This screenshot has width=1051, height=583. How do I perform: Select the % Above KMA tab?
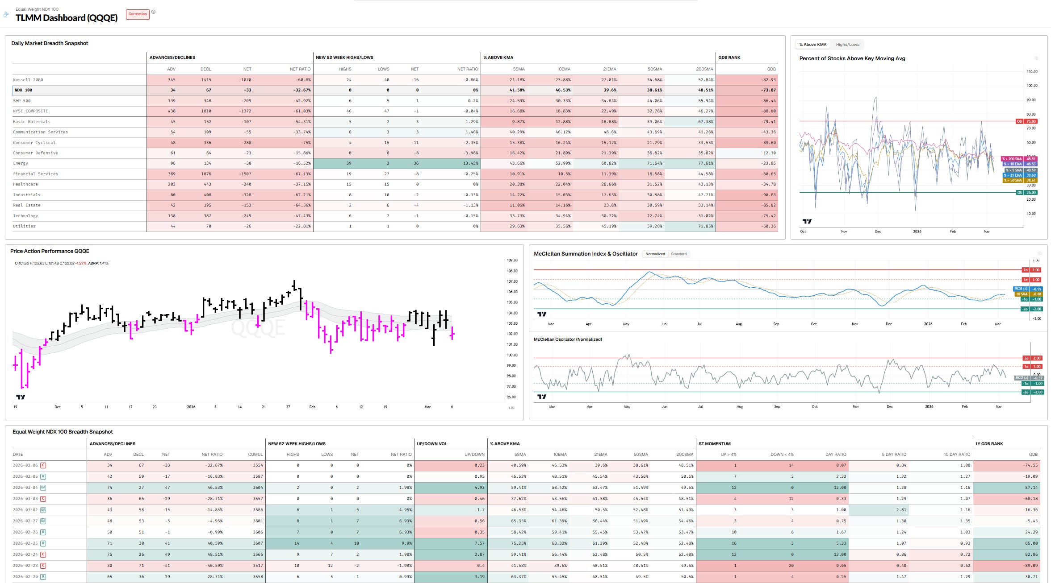click(813, 45)
